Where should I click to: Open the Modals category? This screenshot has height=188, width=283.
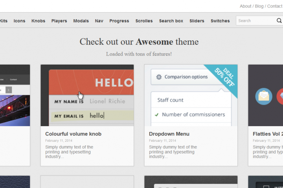click(81, 21)
